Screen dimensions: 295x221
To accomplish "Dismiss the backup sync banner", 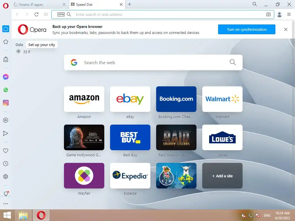I will [285, 29].
